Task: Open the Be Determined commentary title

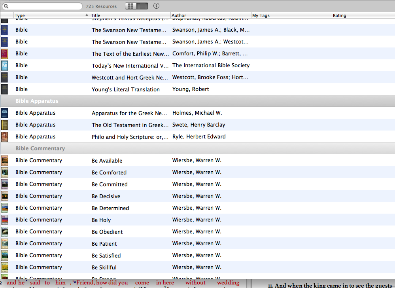Action: [x=110, y=208]
